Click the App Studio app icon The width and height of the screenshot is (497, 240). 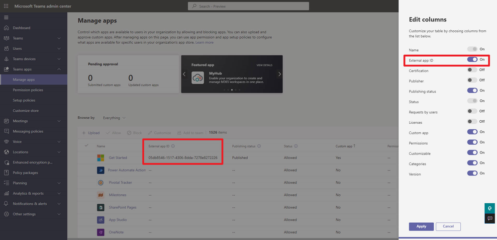[x=100, y=220]
